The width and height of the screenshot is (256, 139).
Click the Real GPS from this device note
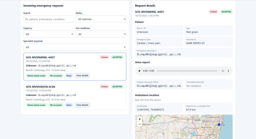tap(148, 100)
